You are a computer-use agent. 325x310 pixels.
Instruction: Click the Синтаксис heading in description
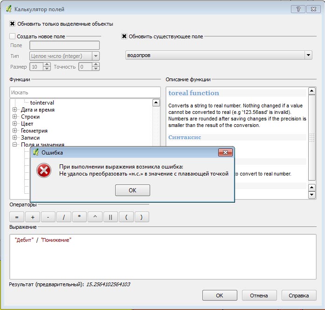coord(185,137)
